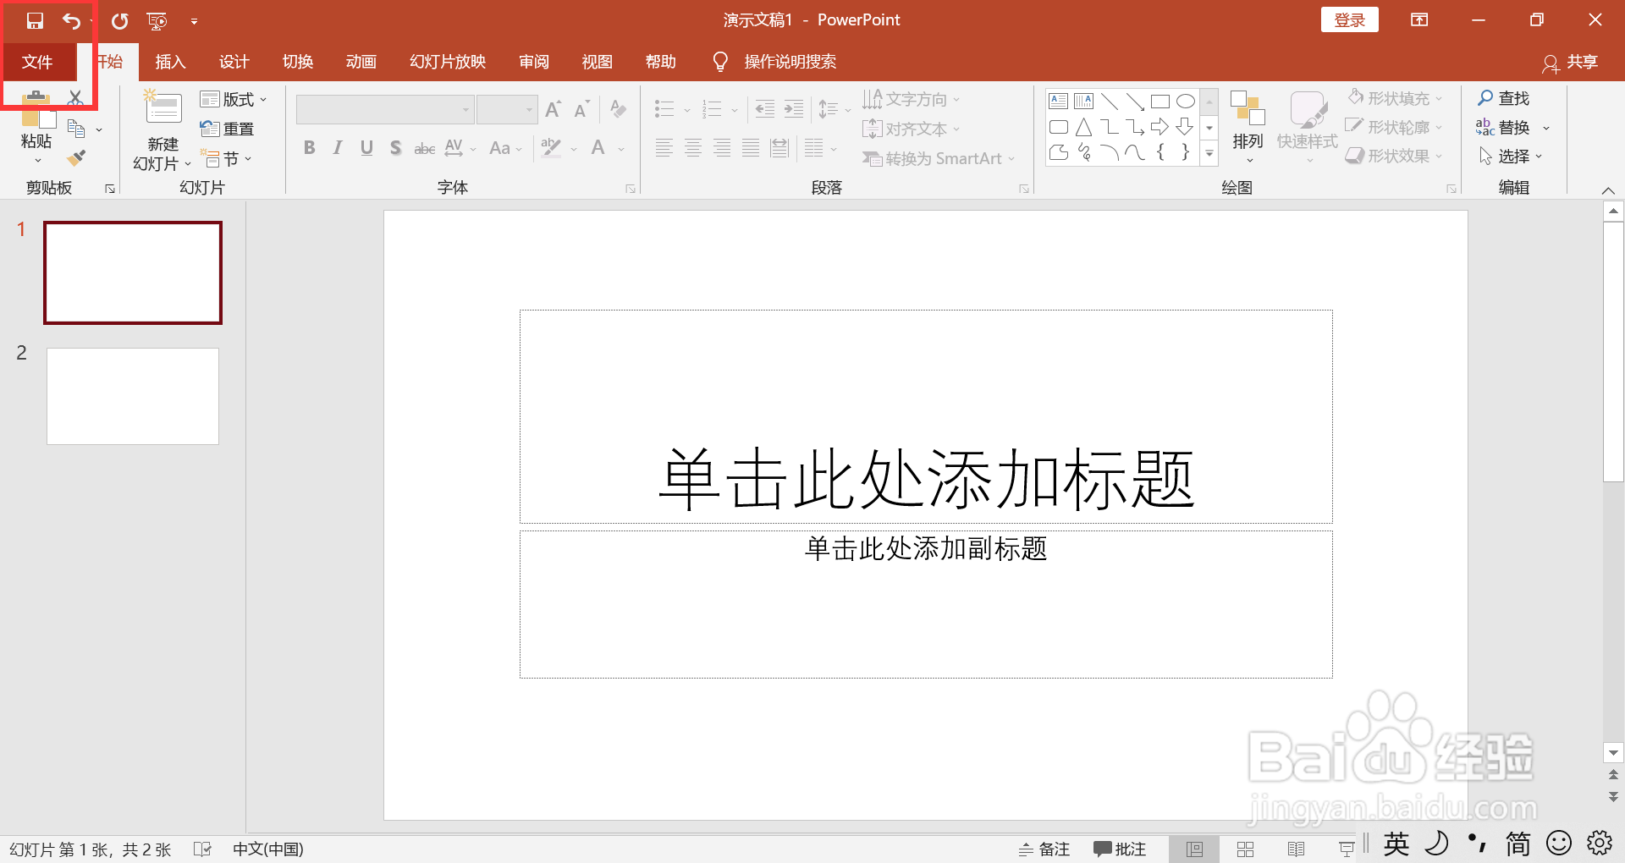Click the Increase Font Size icon
The height and width of the screenshot is (863, 1625).
[x=554, y=109]
